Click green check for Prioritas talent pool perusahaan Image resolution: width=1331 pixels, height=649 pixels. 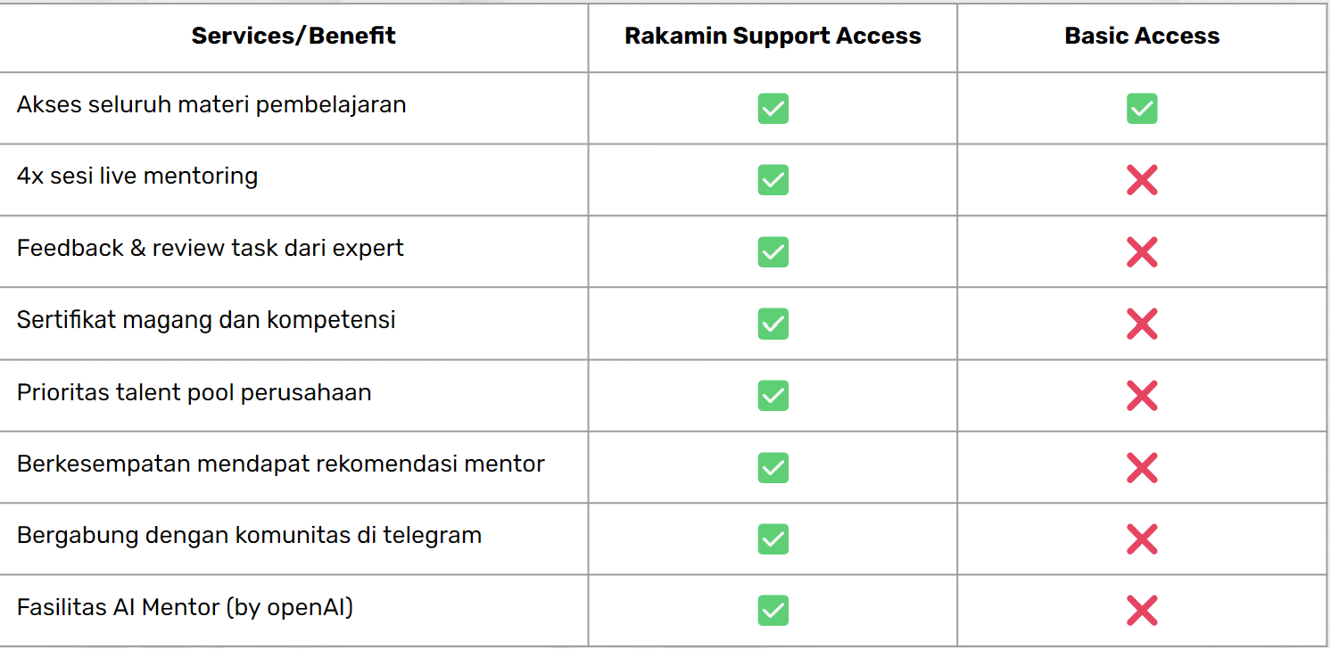coord(773,395)
